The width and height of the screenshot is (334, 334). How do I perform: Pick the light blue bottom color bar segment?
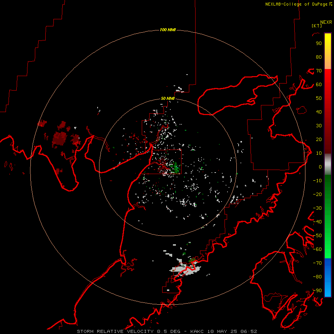(x=328, y=289)
